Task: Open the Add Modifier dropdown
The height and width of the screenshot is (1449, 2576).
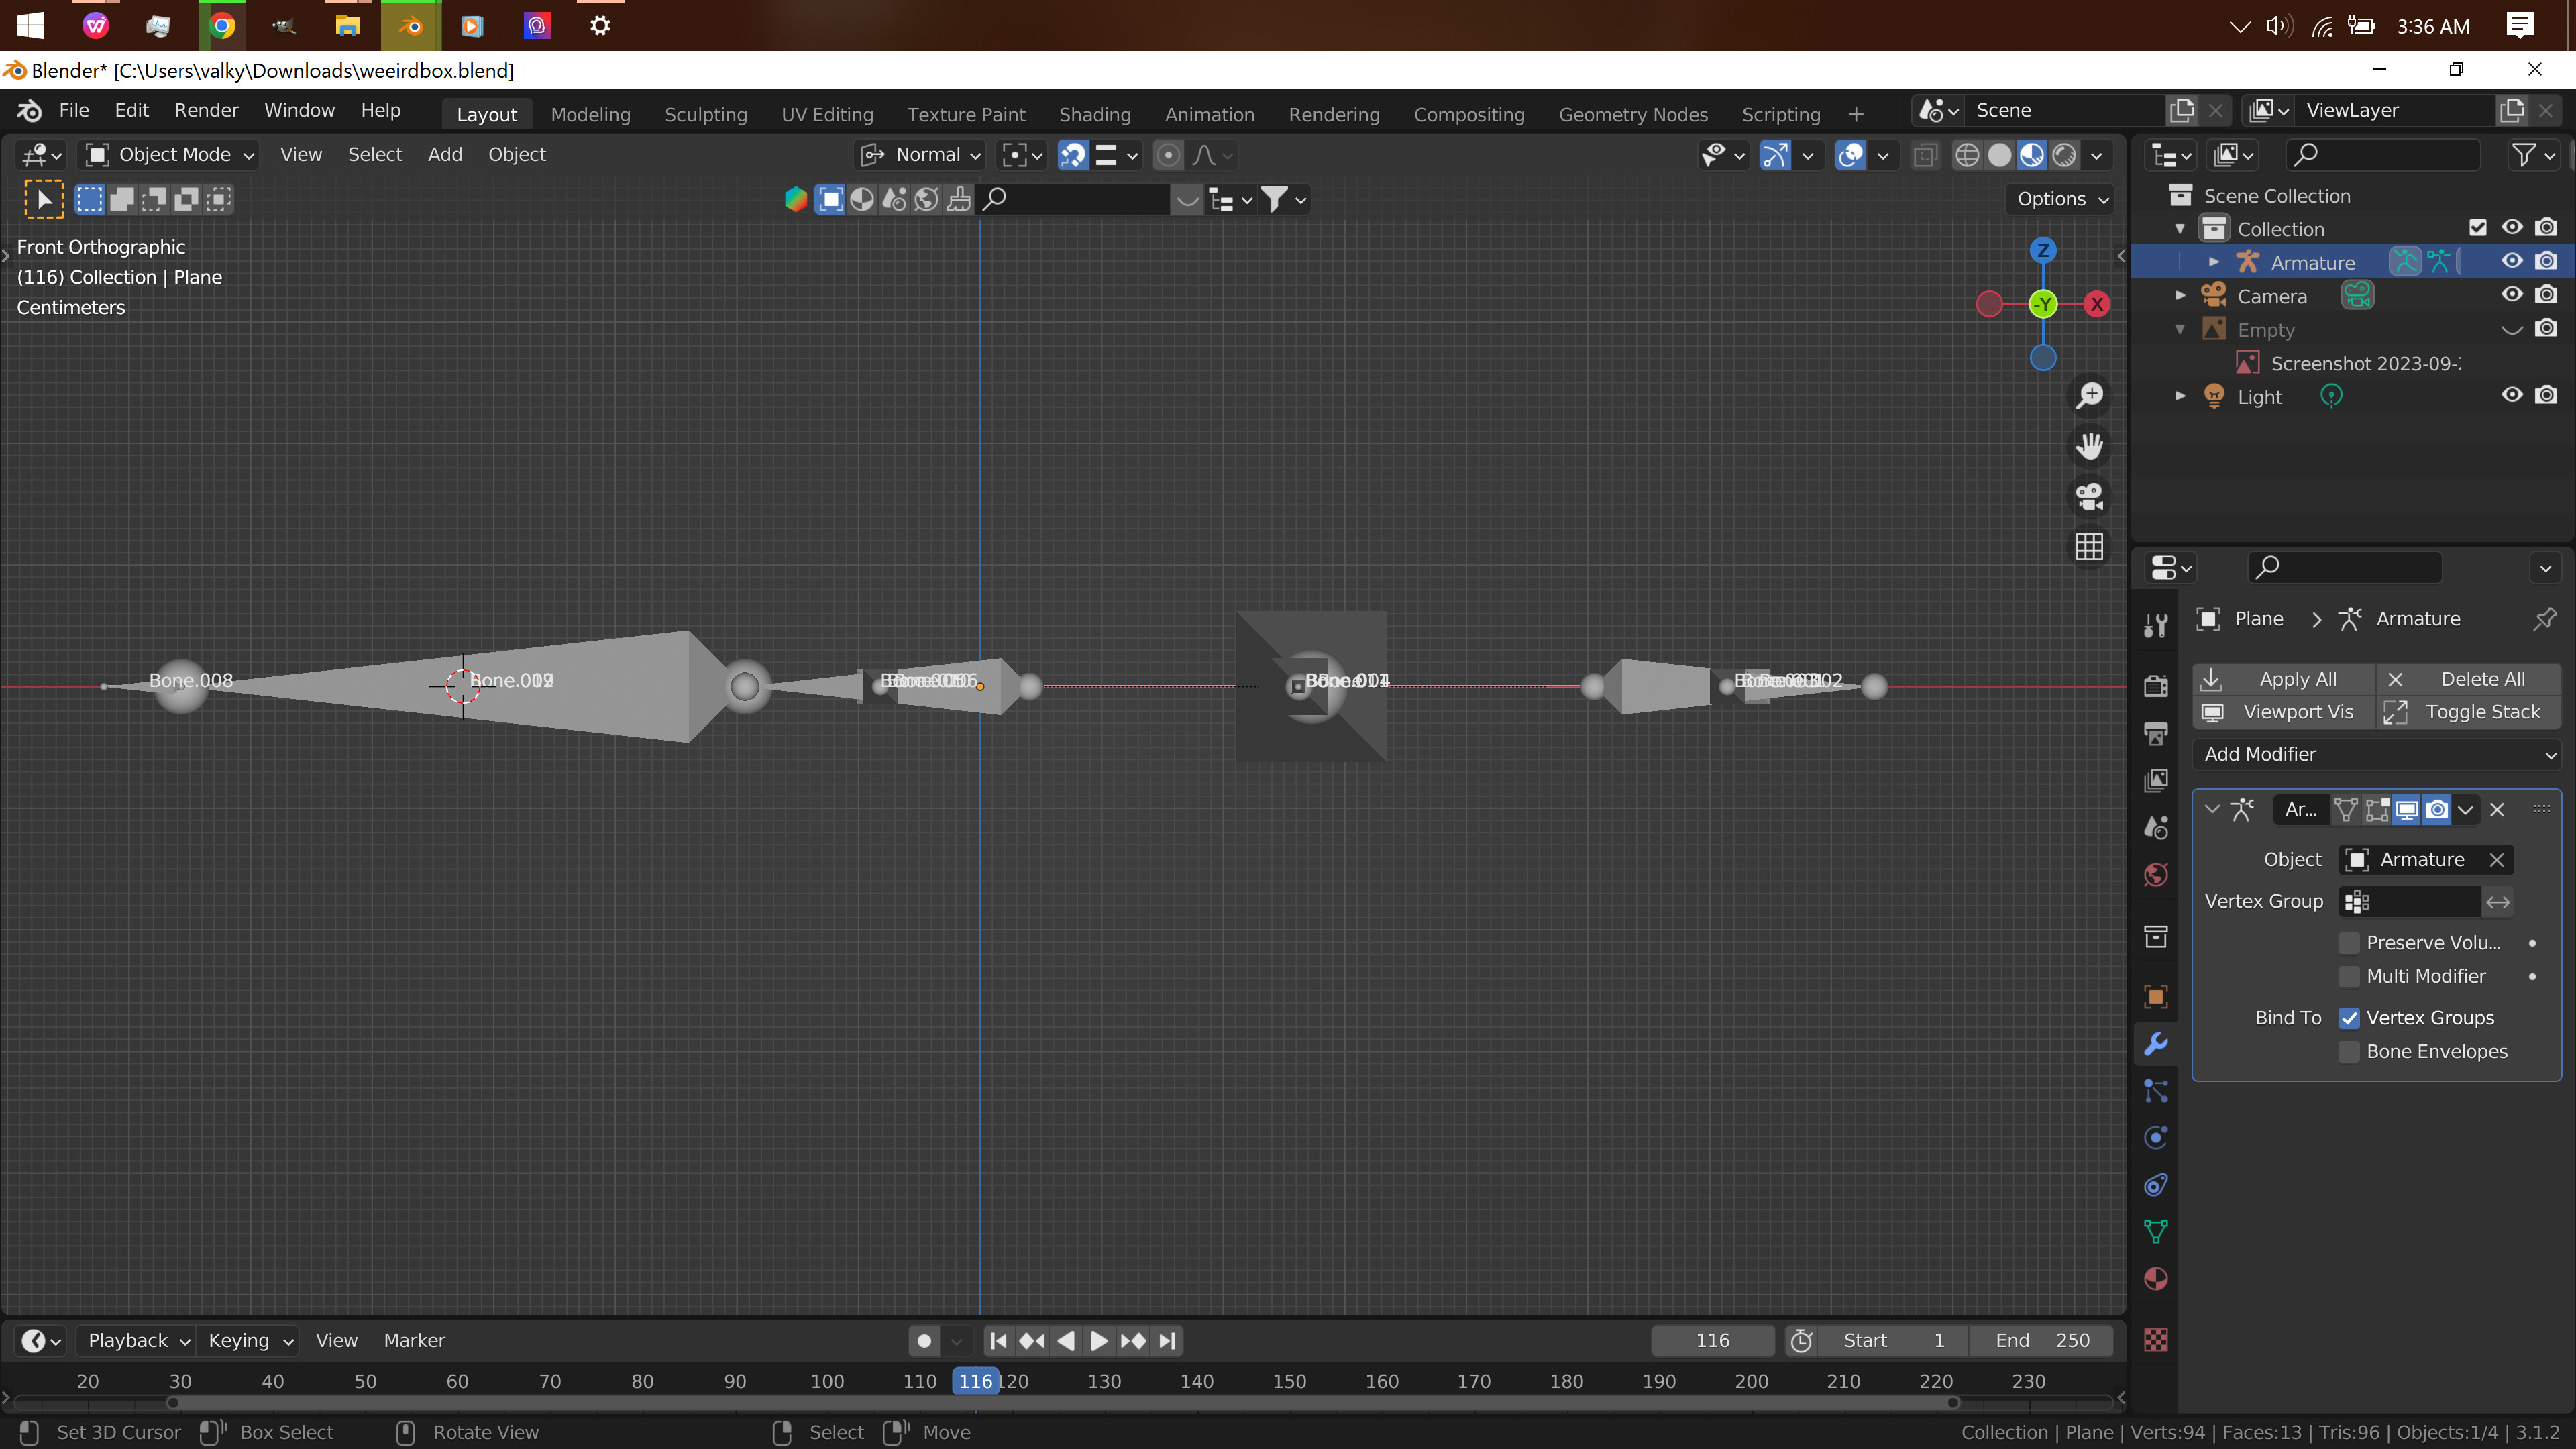Action: coord(2376,754)
